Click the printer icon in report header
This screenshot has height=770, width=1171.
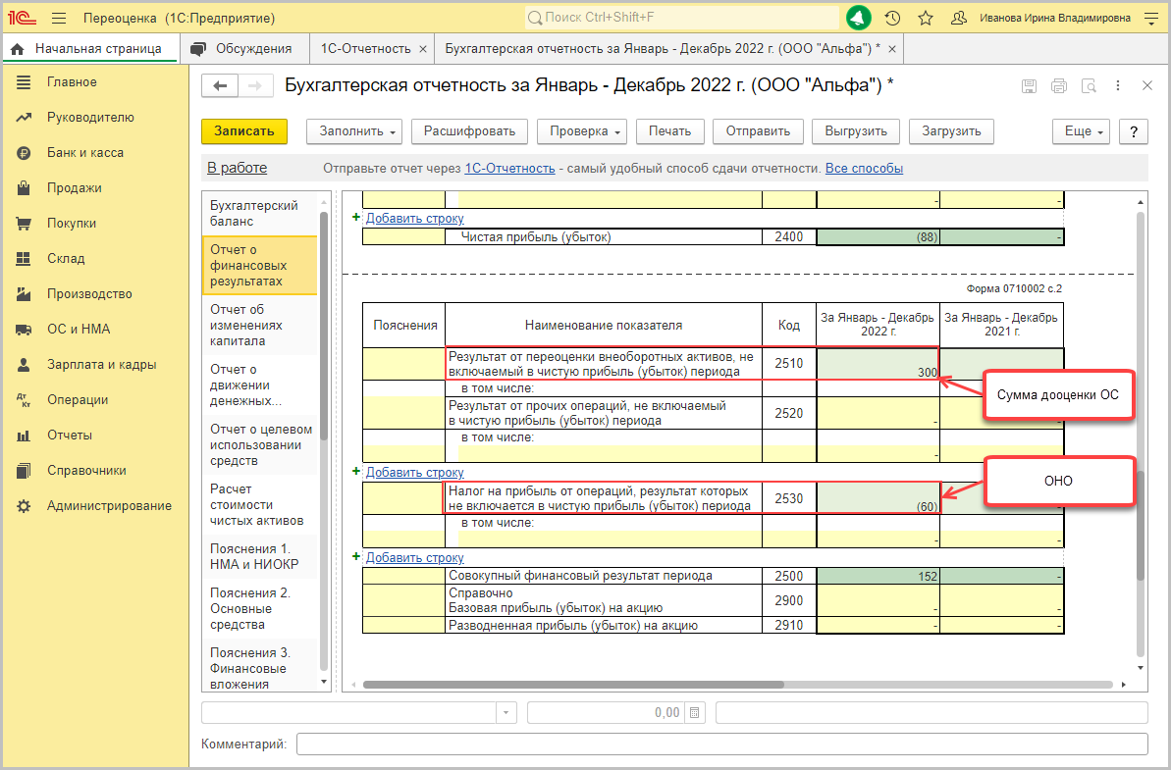tap(1058, 86)
